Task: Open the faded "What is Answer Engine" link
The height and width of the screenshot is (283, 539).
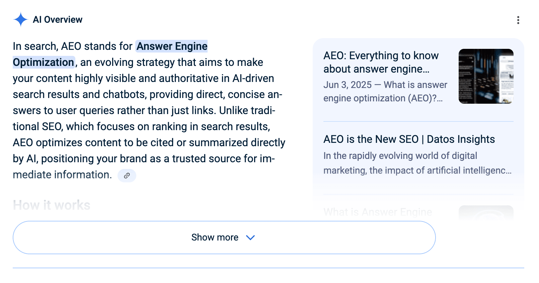Action: click(x=378, y=212)
